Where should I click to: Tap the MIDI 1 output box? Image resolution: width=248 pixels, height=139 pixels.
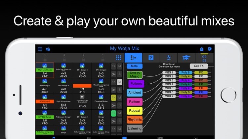point(169,72)
